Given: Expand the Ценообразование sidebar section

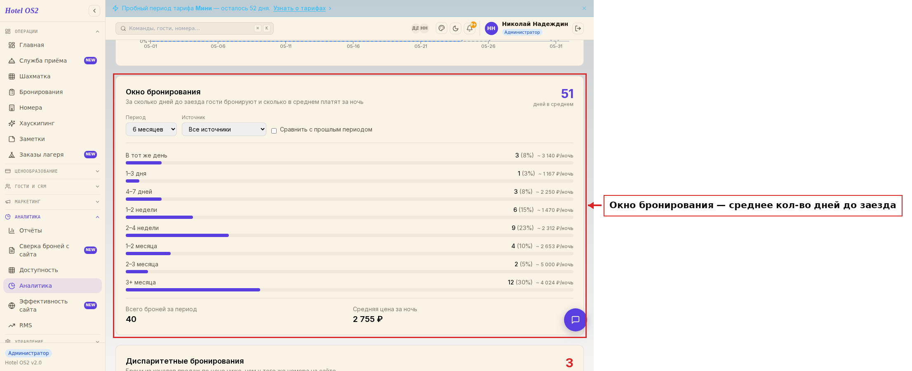Looking at the screenshot, I should 52,171.
